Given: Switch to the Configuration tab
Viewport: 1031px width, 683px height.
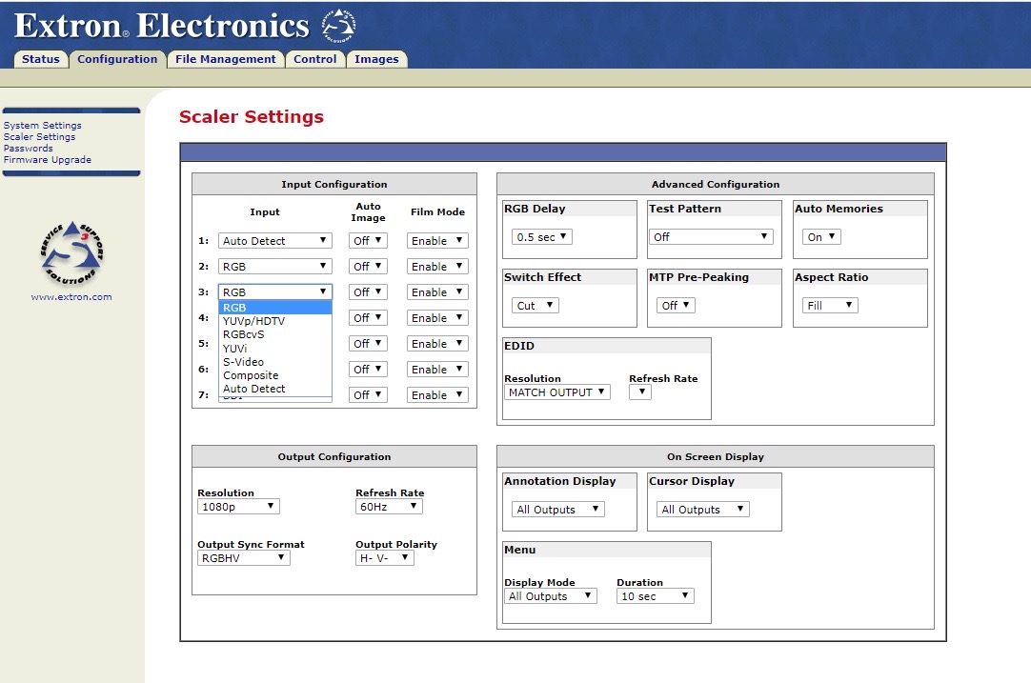Looking at the screenshot, I should coord(117,59).
